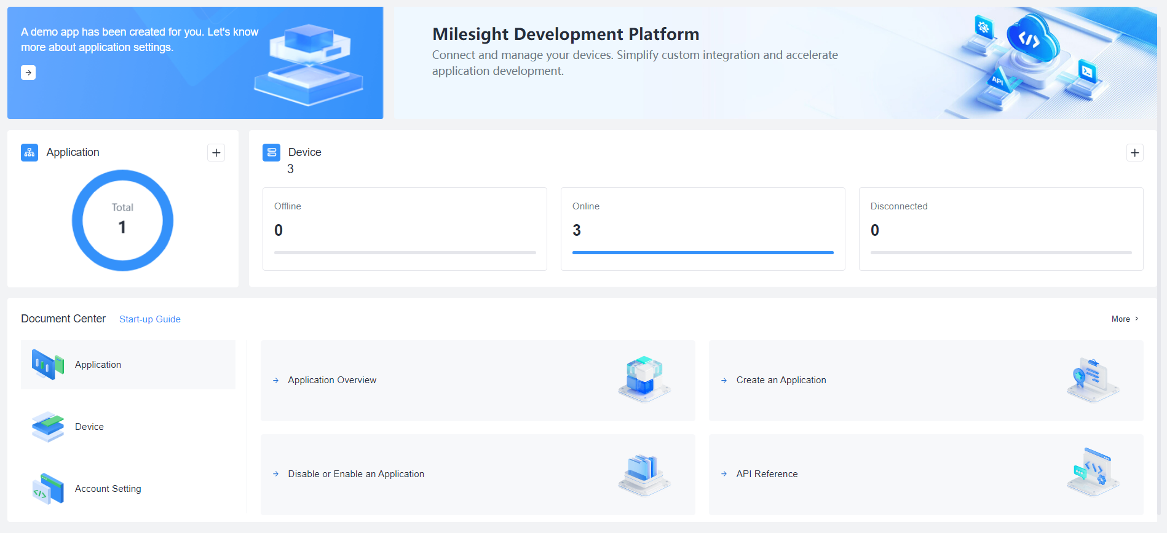Click arrow beside Disable or Enable an Application
Viewport: 1167px width, 533px height.
click(275, 474)
